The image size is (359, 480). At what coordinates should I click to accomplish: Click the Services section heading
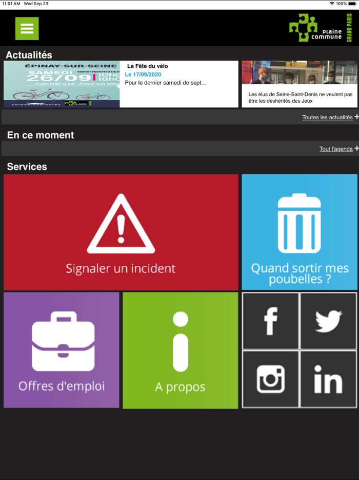tap(27, 167)
